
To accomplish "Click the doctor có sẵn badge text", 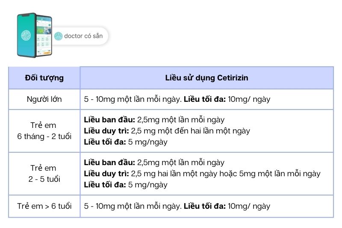I will coord(83,36).
